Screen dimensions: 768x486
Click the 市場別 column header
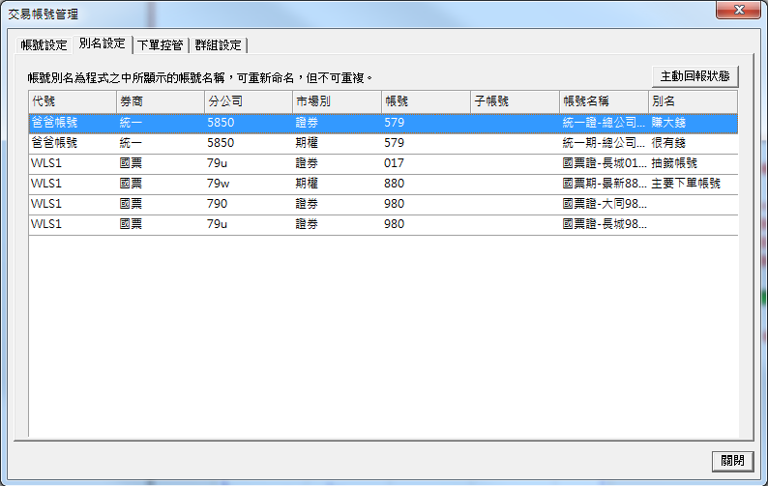point(336,101)
